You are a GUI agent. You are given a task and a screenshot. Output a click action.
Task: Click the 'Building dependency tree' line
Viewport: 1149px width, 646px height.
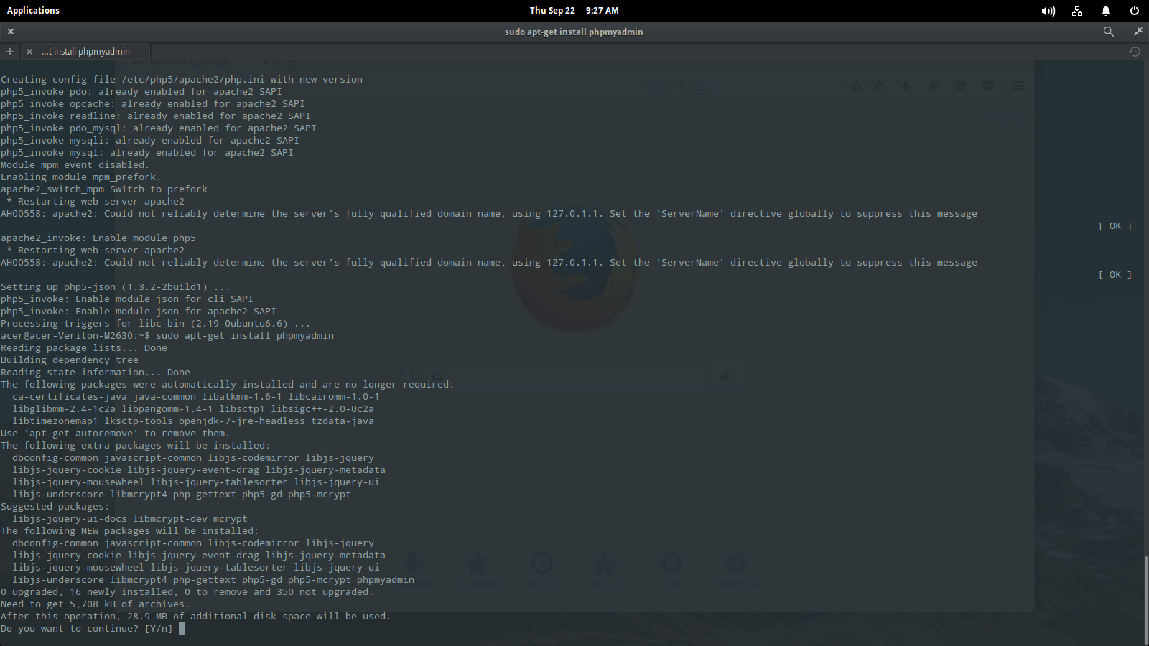coord(70,360)
